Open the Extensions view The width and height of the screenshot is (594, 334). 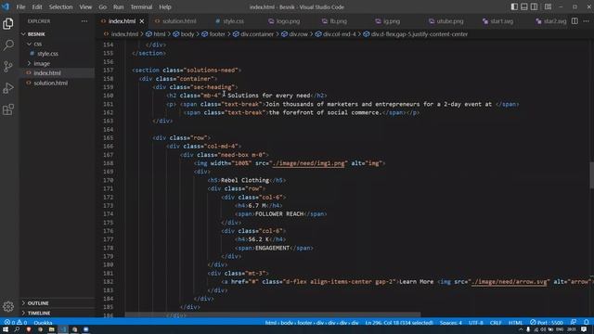pos(8,109)
